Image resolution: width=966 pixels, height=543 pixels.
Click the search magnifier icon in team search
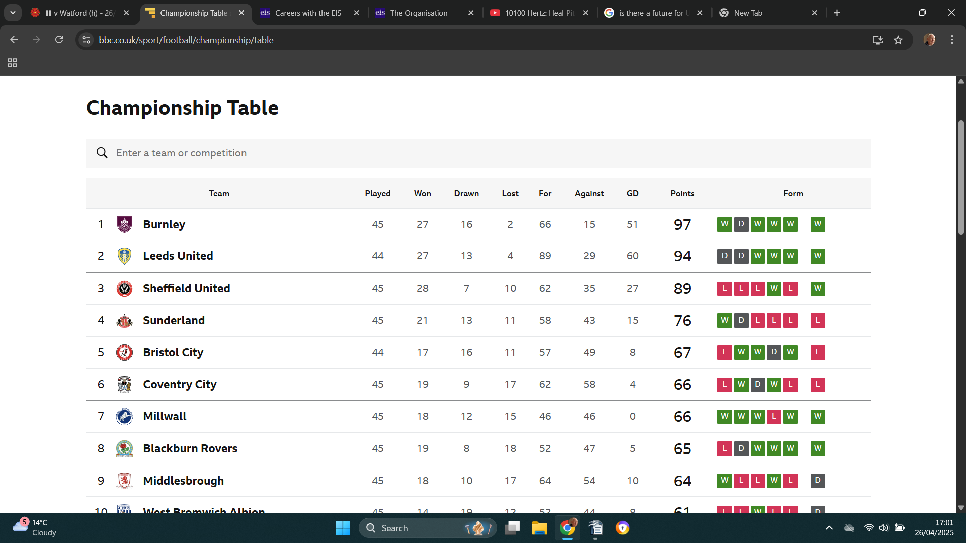[102, 153]
